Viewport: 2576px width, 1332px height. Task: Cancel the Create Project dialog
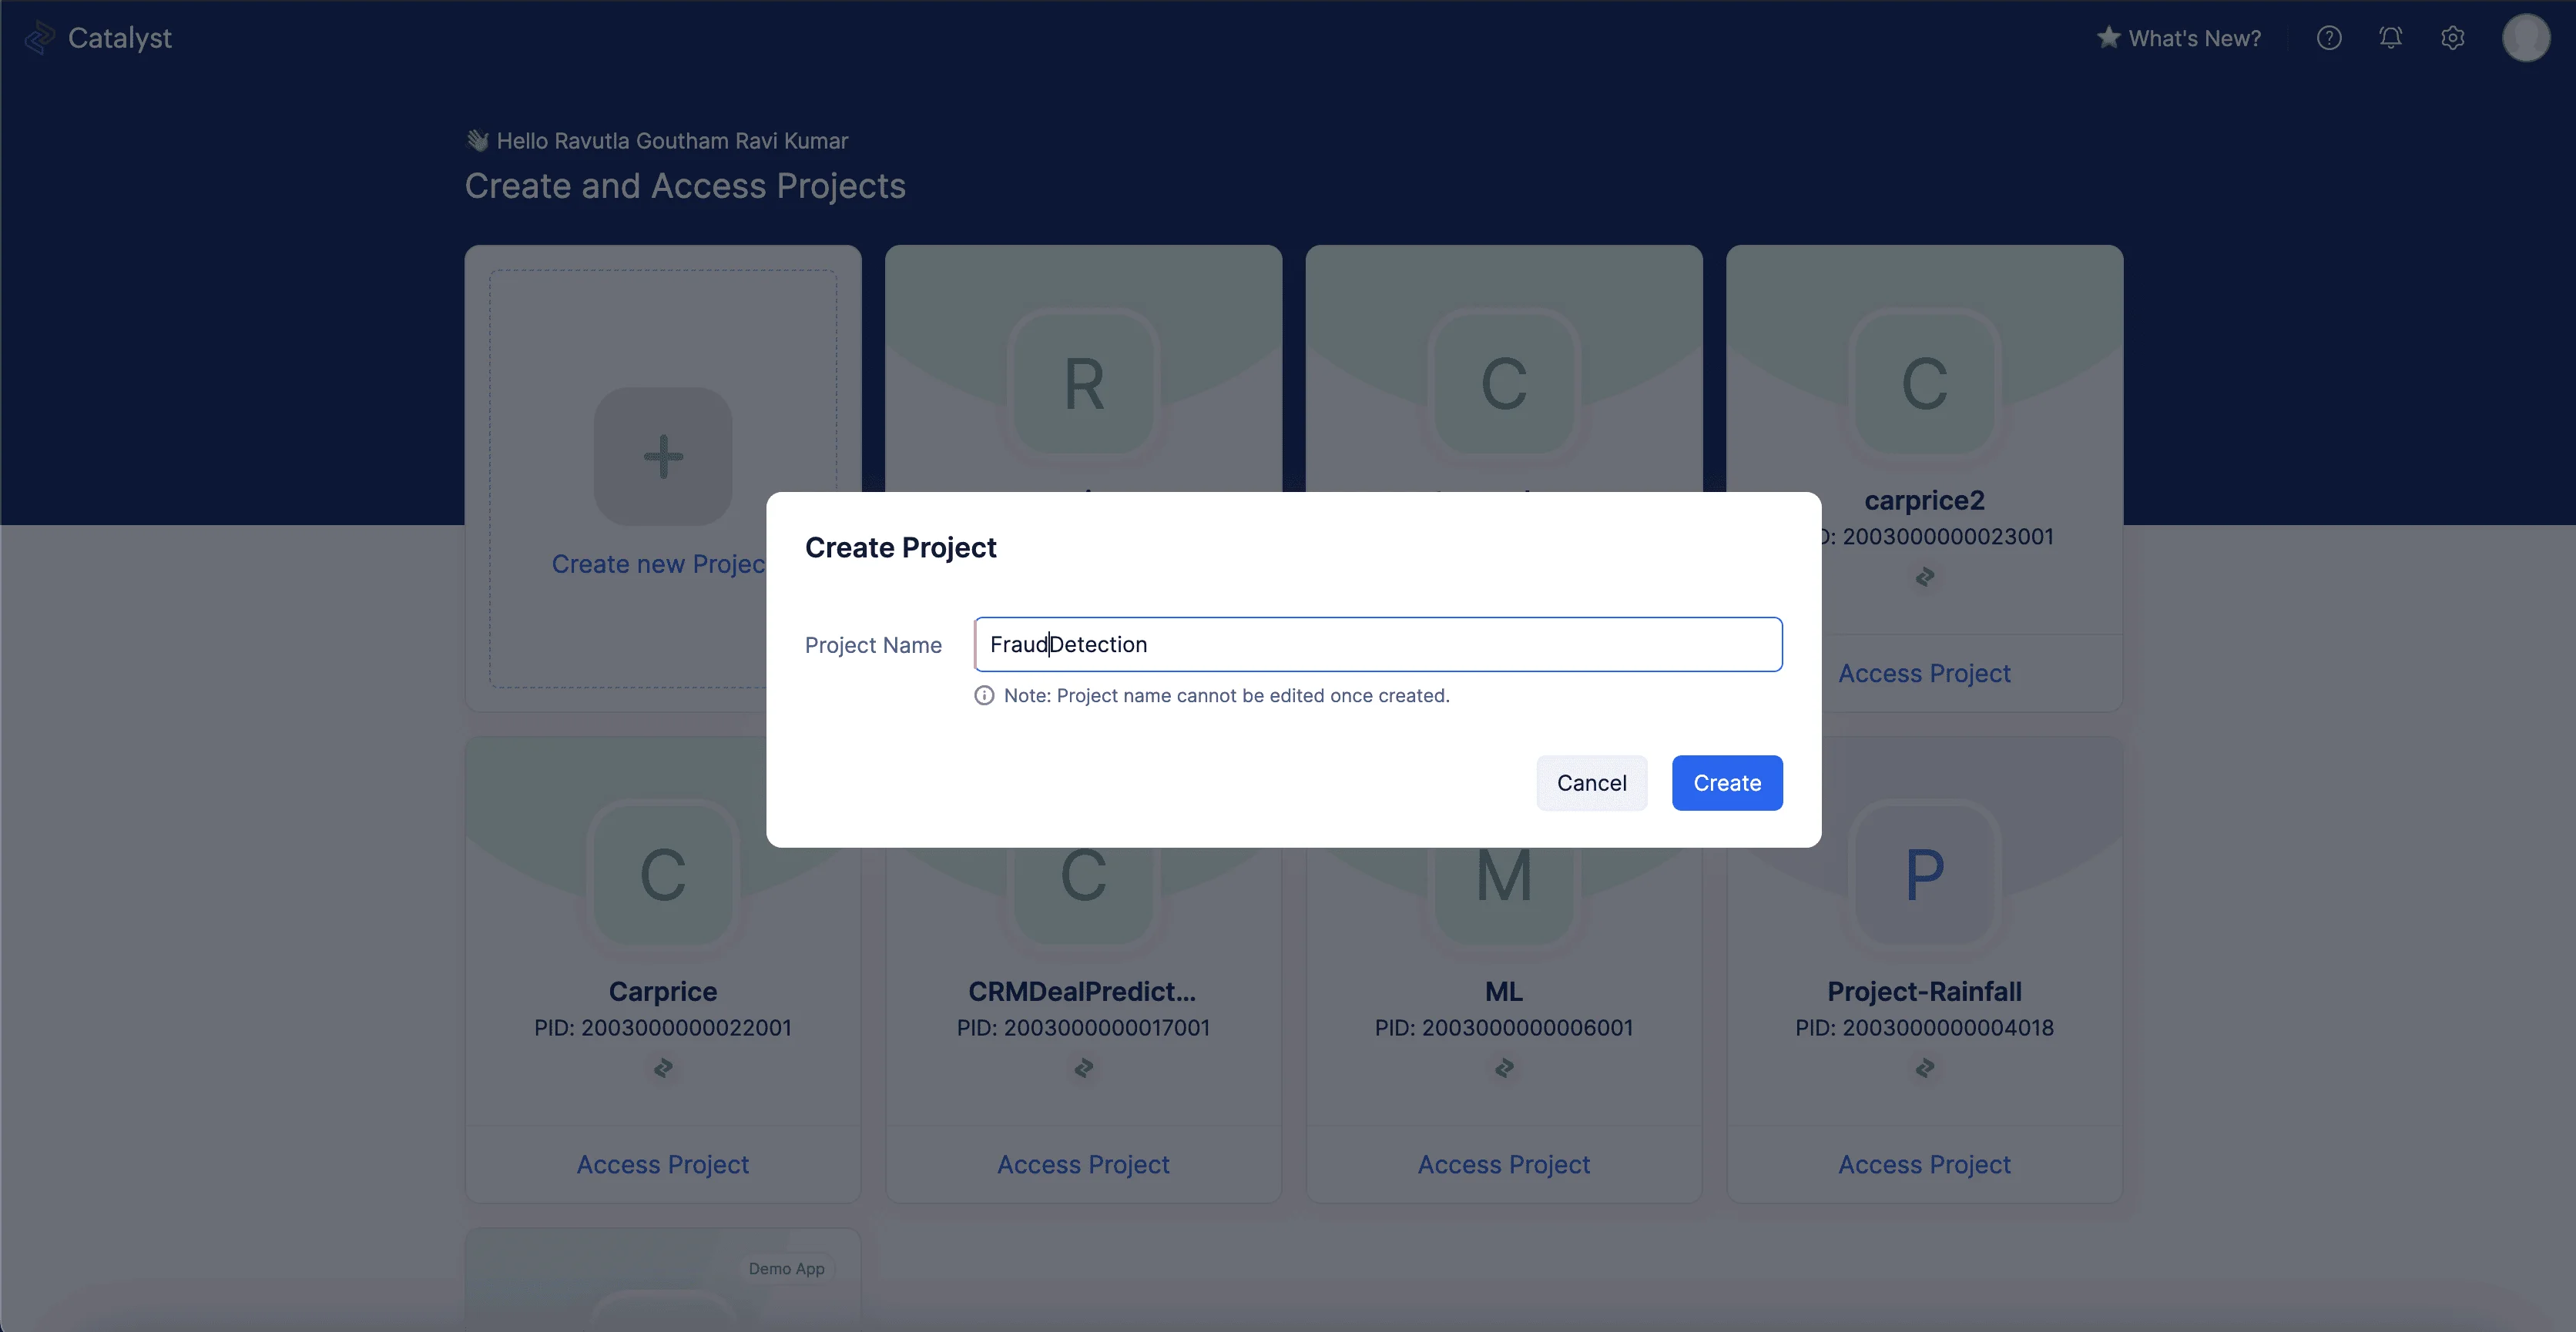(1591, 782)
